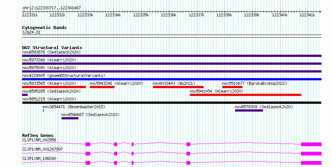
Task: Click the long red bar under nsv5941054
Action: (245, 95)
